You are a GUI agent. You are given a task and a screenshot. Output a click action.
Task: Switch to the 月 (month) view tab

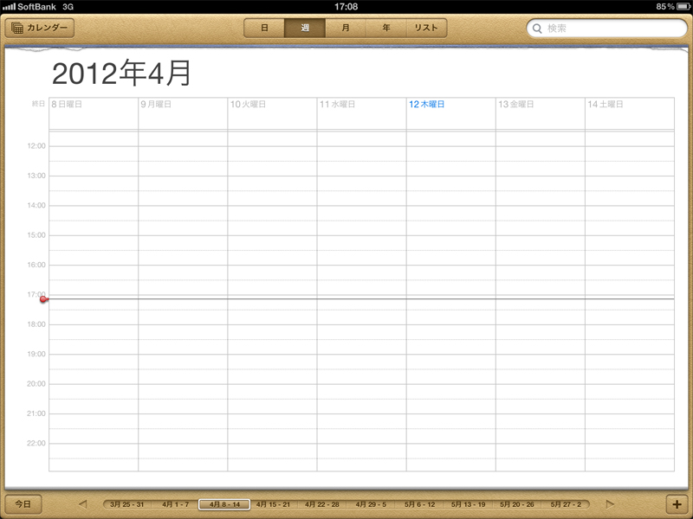tap(346, 28)
